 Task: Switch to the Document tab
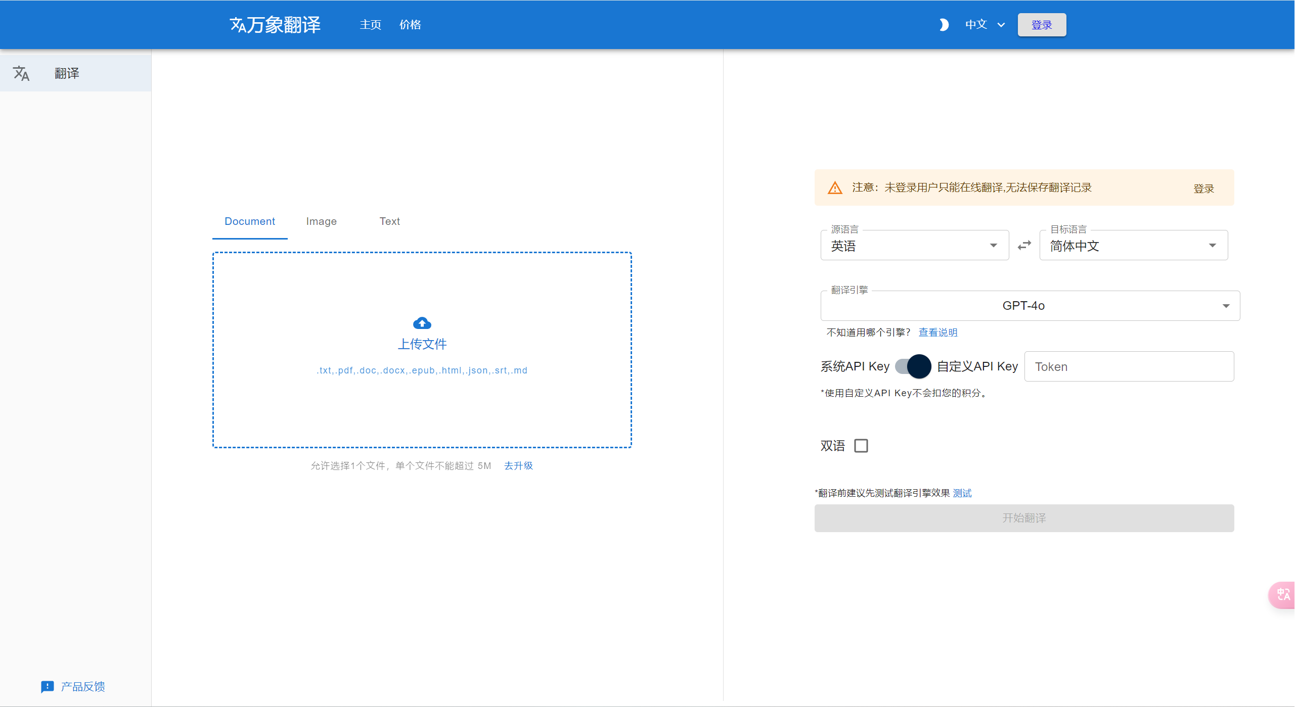click(x=250, y=221)
